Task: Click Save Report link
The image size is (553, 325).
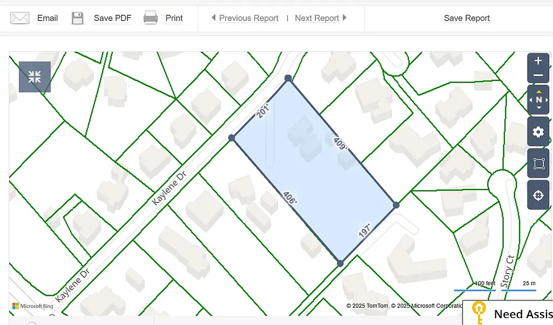Action: (467, 18)
